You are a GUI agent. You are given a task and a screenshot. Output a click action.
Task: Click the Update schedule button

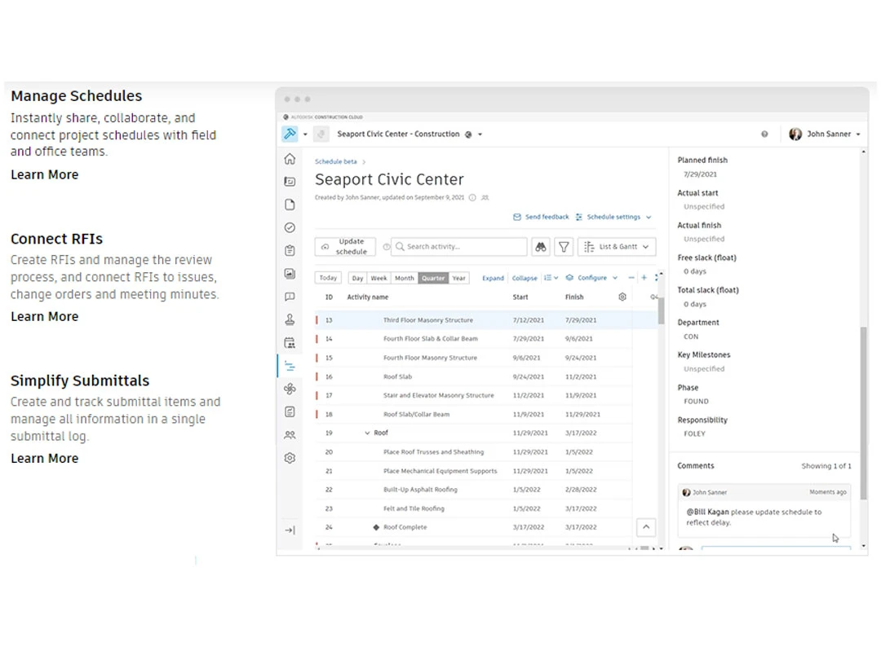coord(345,246)
